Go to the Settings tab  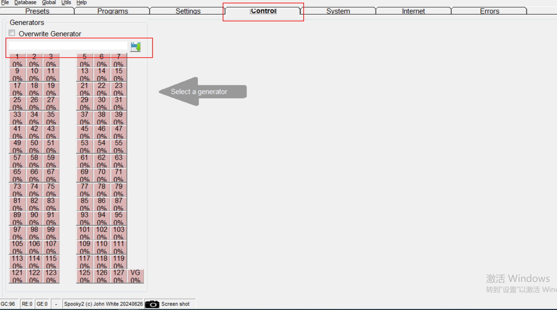point(188,11)
